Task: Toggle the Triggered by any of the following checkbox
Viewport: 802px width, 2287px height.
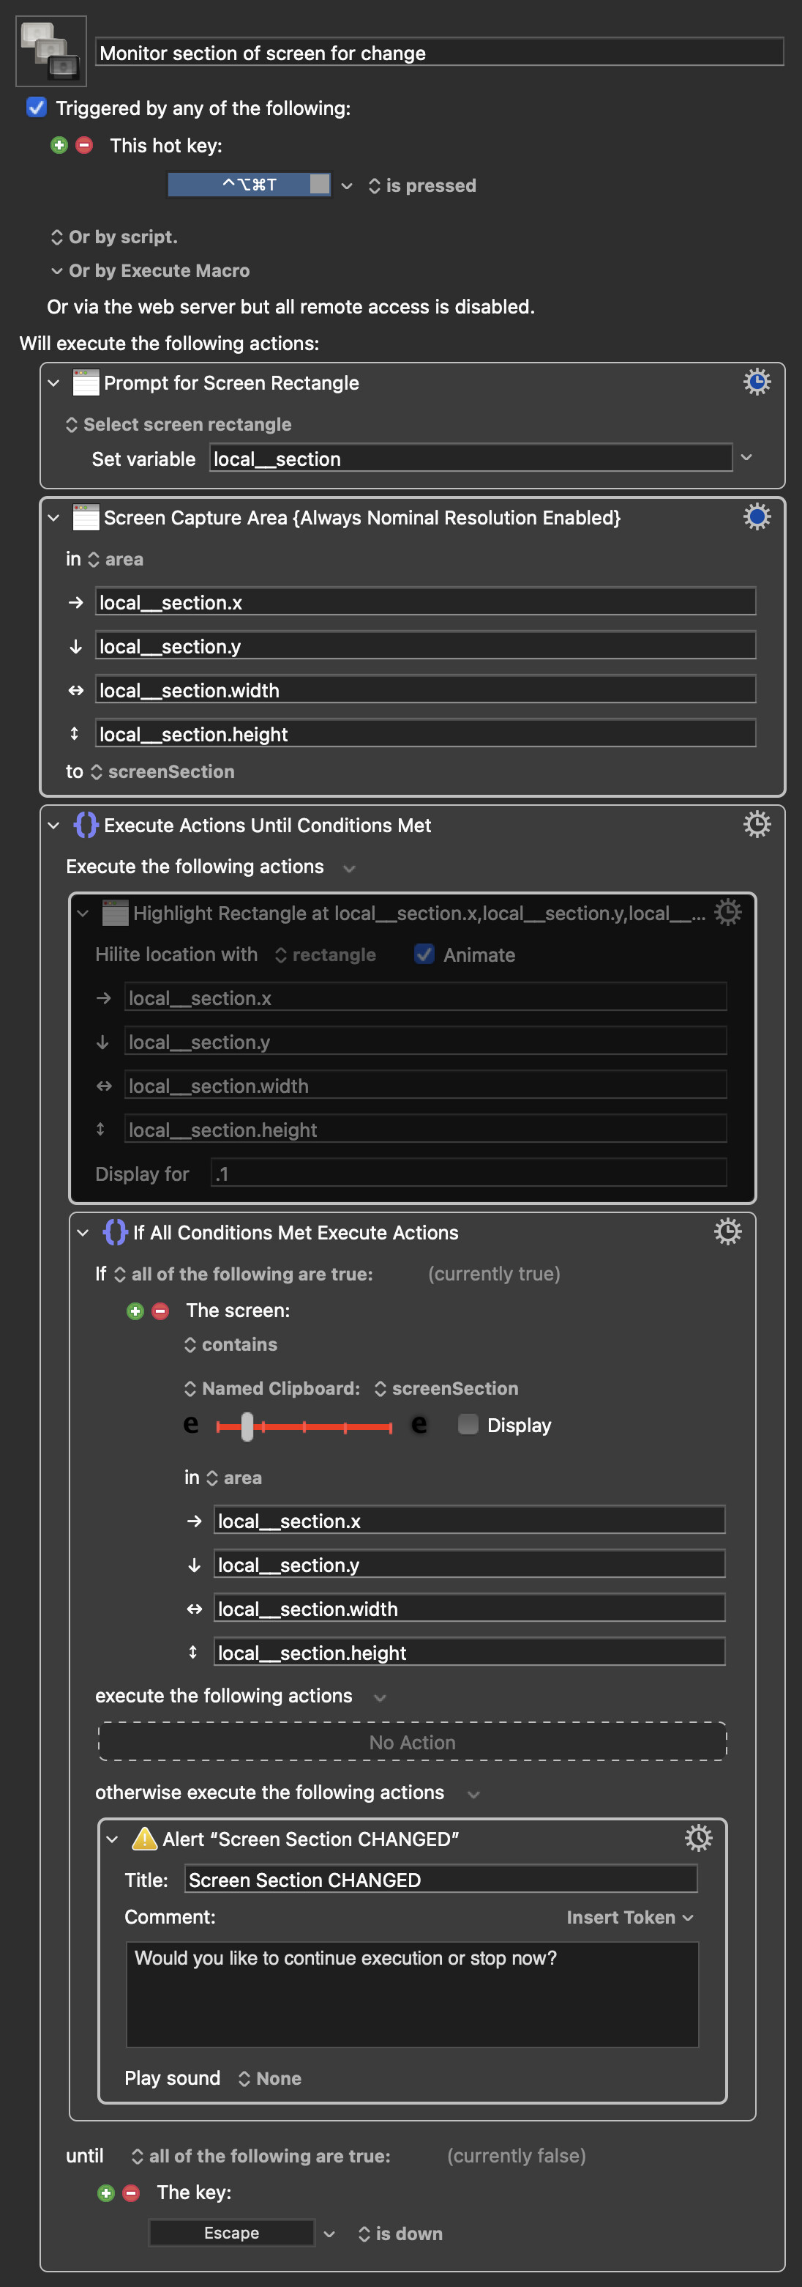Action: pyautogui.click(x=37, y=108)
